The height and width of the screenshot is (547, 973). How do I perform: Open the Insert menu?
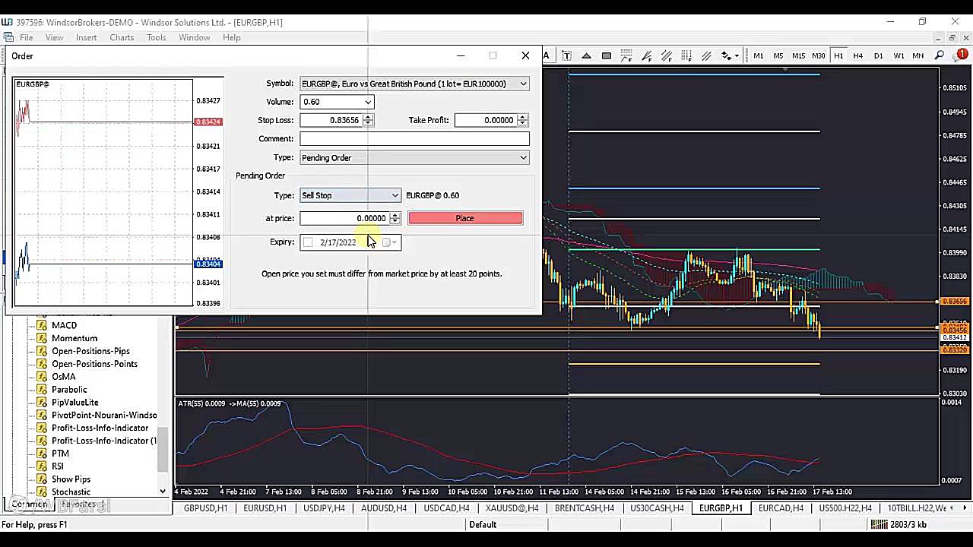[86, 37]
